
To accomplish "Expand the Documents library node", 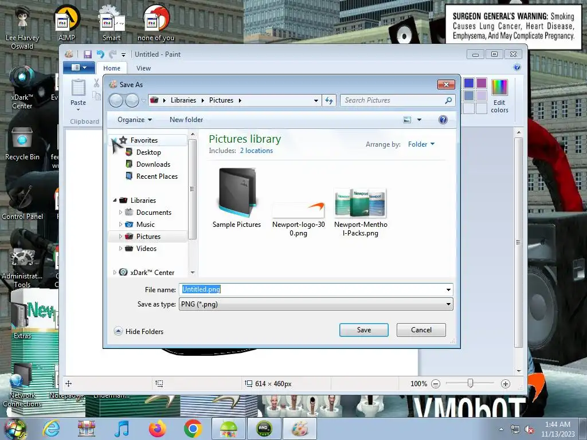I will pyautogui.click(x=120, y=213).
